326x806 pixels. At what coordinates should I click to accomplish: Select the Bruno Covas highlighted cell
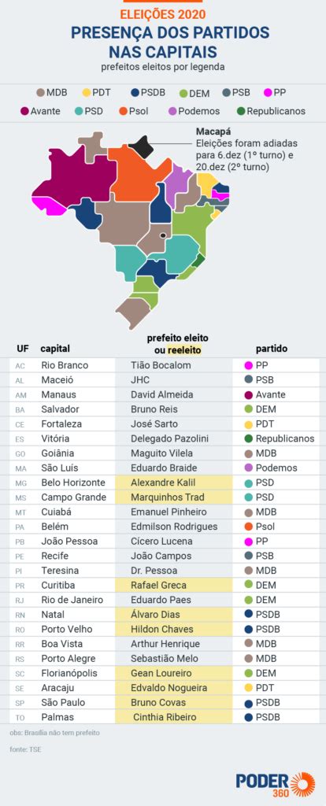point(174,703)
